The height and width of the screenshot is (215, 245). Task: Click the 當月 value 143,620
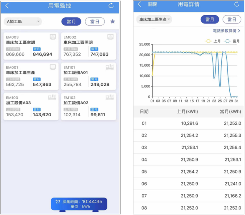point(42,115)
